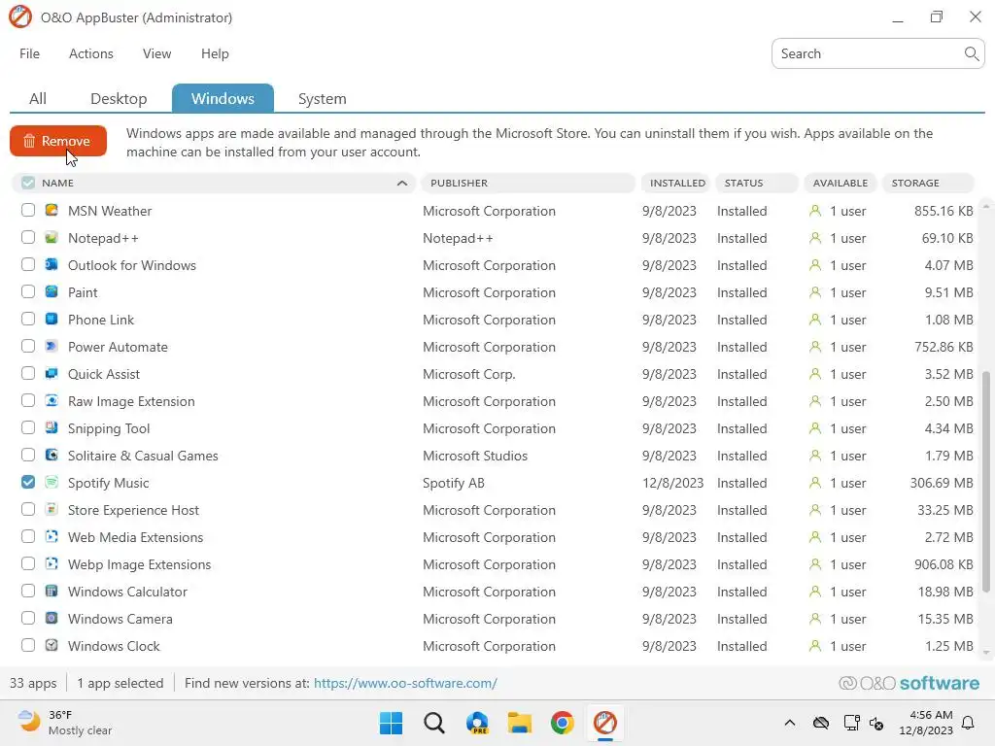Open the Help menu

pyautogui.click(x=215, y=54)
